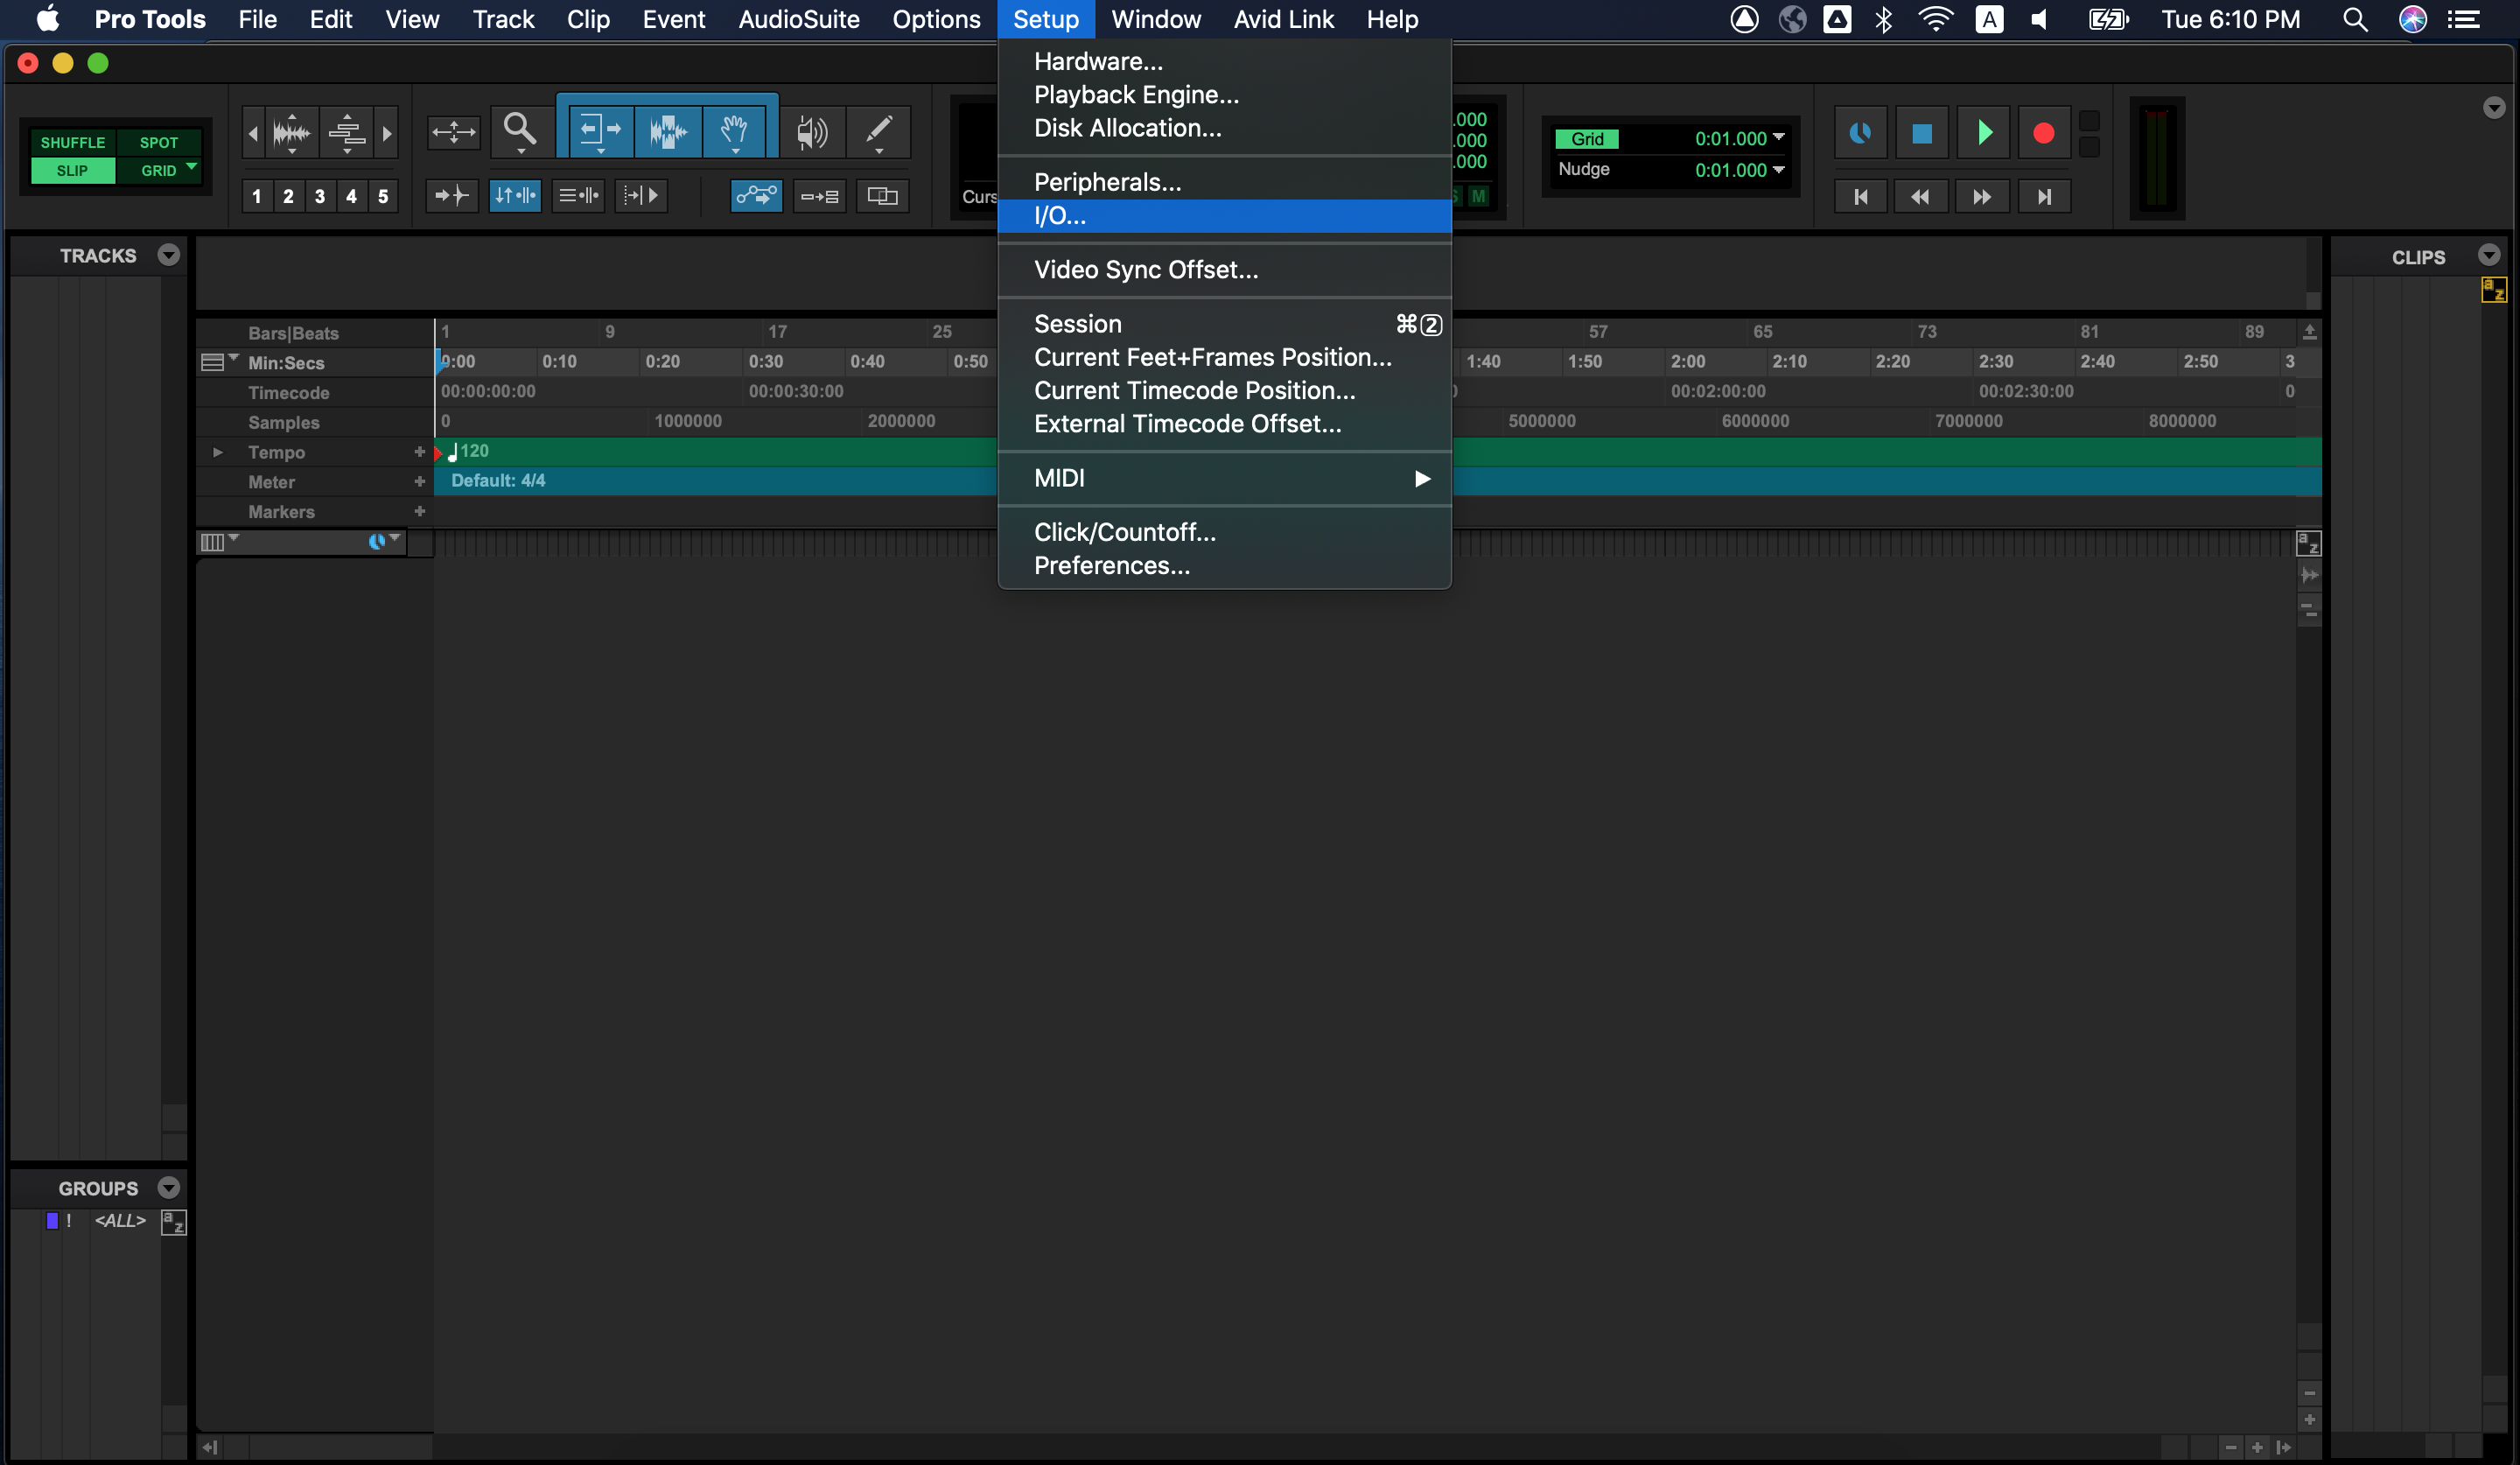Click the Session option in Setup
Image resolution: width=2520 pixels, height=1465 pixels.
1077,325
